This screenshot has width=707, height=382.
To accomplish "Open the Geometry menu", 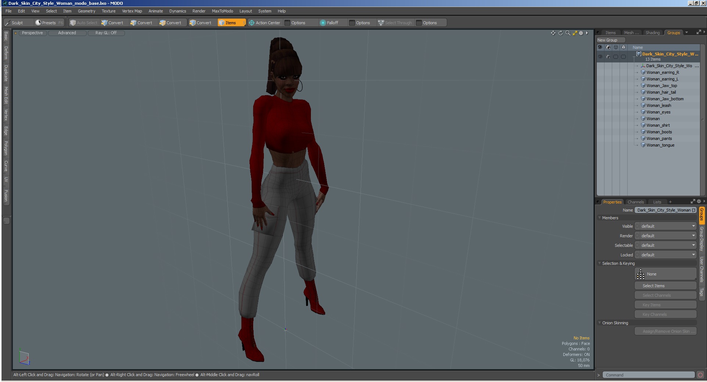I will (86, 11).
